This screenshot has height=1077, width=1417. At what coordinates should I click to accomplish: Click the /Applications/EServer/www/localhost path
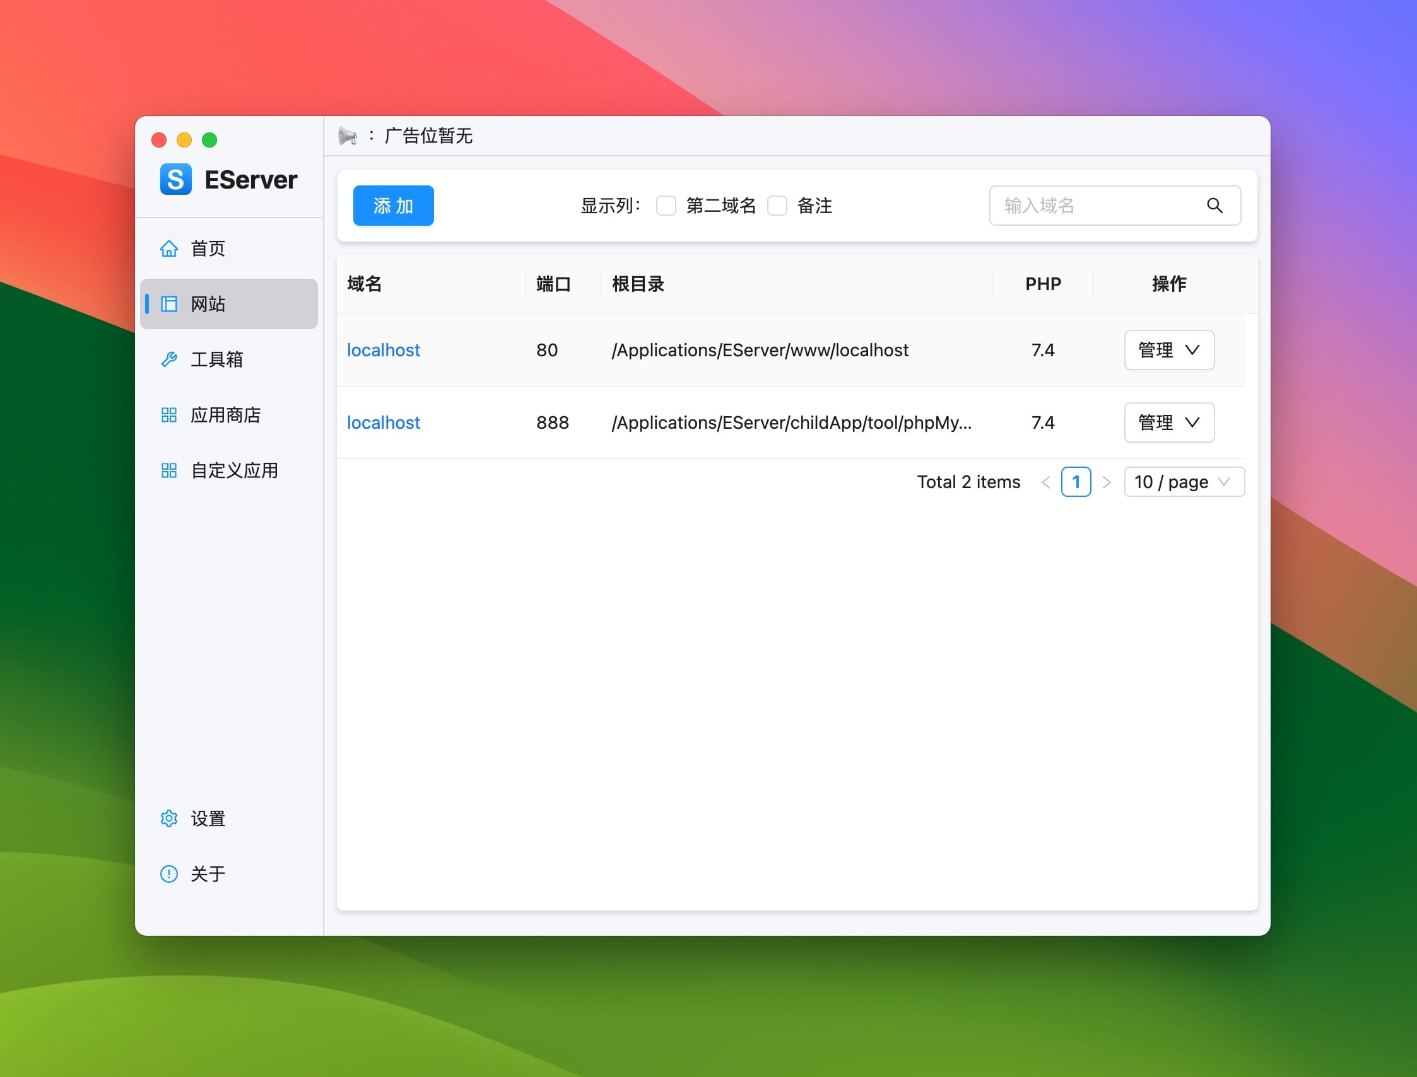pos(760,350)
